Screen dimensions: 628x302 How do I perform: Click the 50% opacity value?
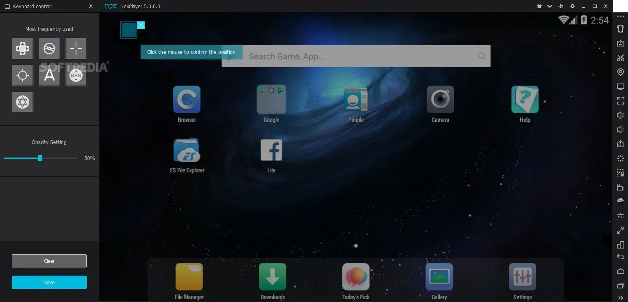click(x=90, y=158)
